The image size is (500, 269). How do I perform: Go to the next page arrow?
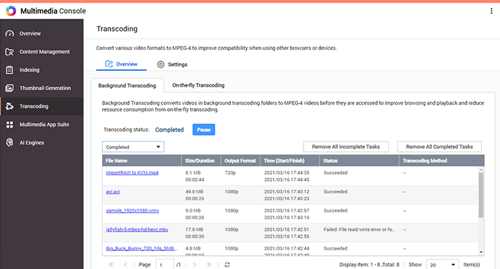(194, 265)
